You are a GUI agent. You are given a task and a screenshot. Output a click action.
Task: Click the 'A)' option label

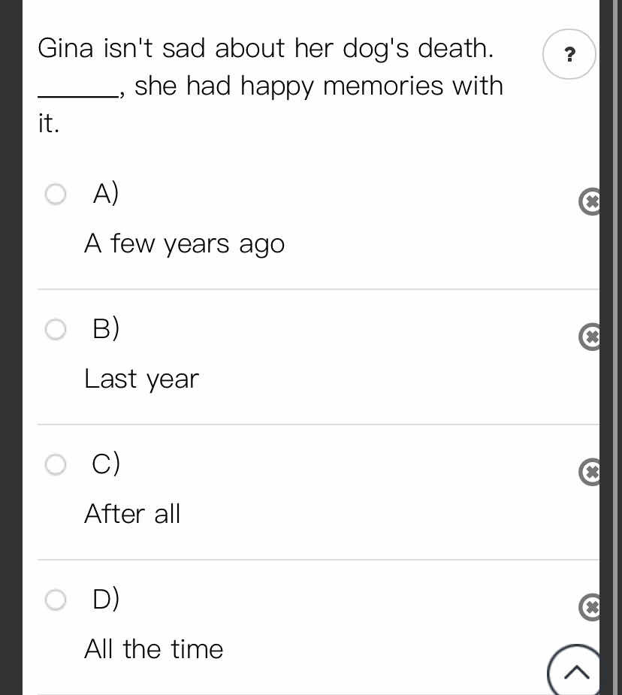(x=106, y=193)
